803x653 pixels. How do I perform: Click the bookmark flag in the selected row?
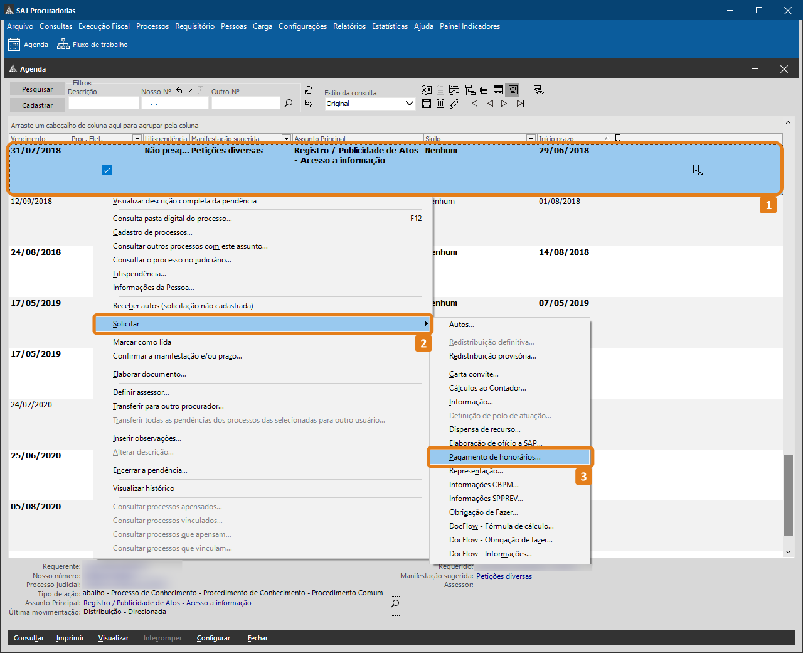[x=698, y=170]
